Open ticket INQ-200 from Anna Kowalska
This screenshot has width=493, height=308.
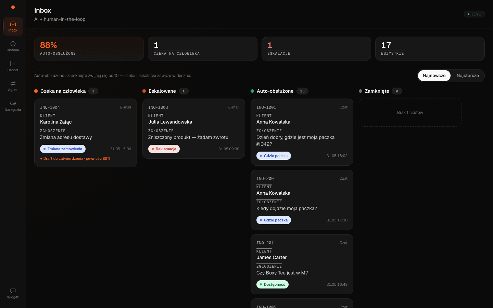coord(302,200)
